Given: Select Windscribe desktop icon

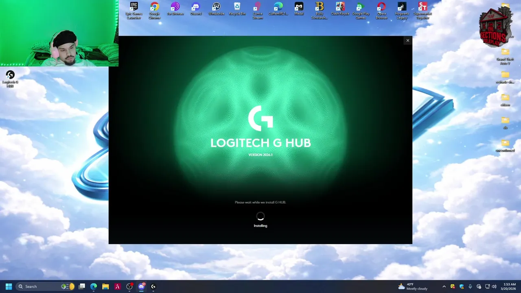Looking at the screenshot, I should coord(216,9).
